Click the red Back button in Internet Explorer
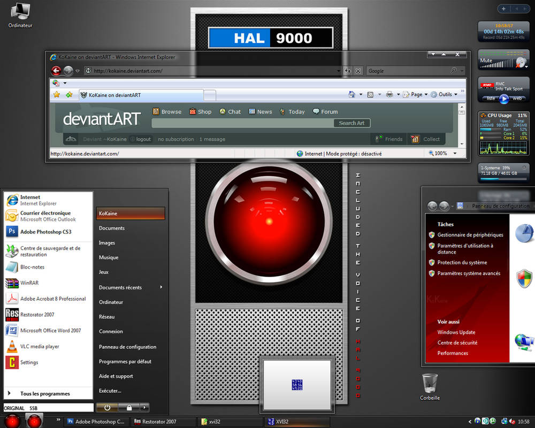The height and width of the screenshot is (428, 535). pos(56,71)
